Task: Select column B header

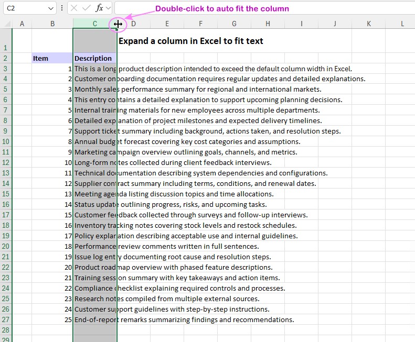Action: tap(52, 24)
